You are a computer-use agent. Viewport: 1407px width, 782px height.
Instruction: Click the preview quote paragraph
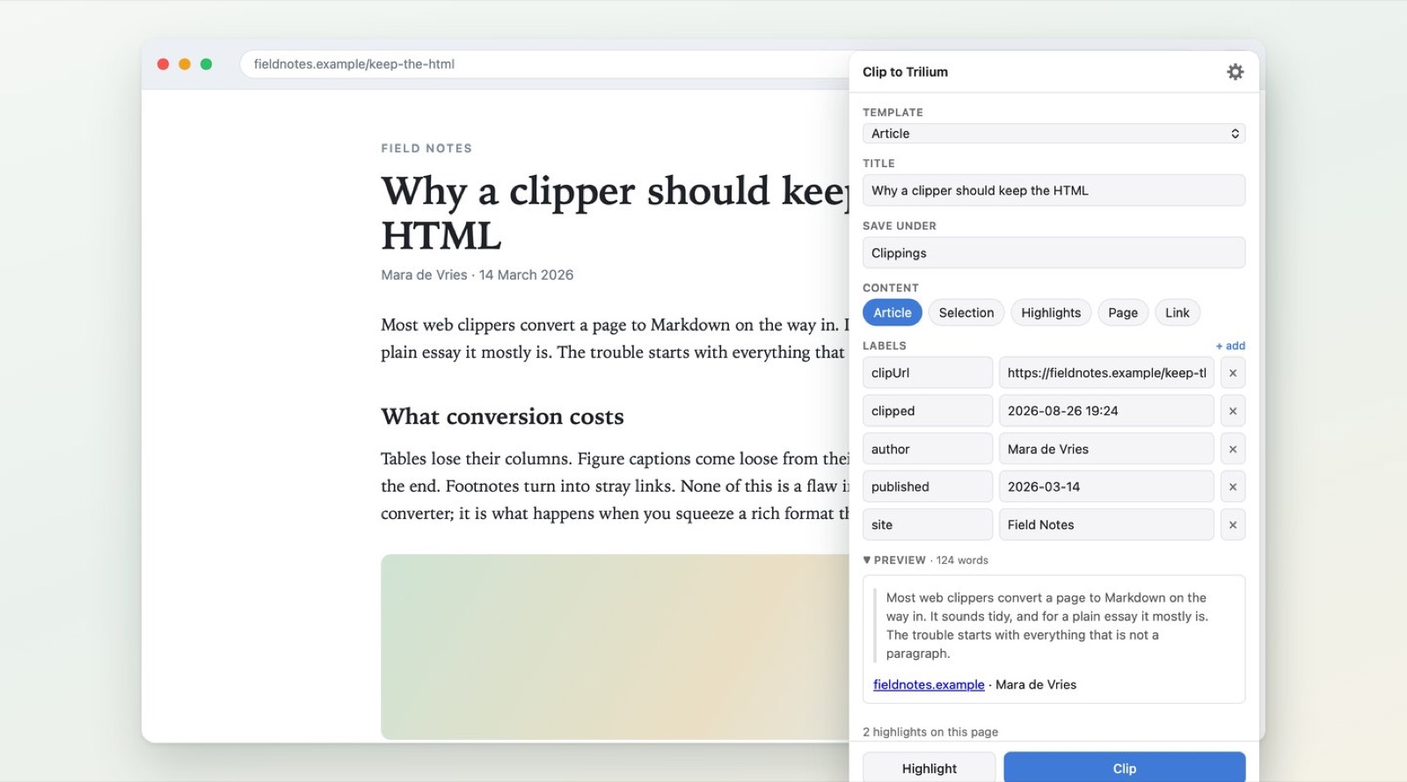1046,625
